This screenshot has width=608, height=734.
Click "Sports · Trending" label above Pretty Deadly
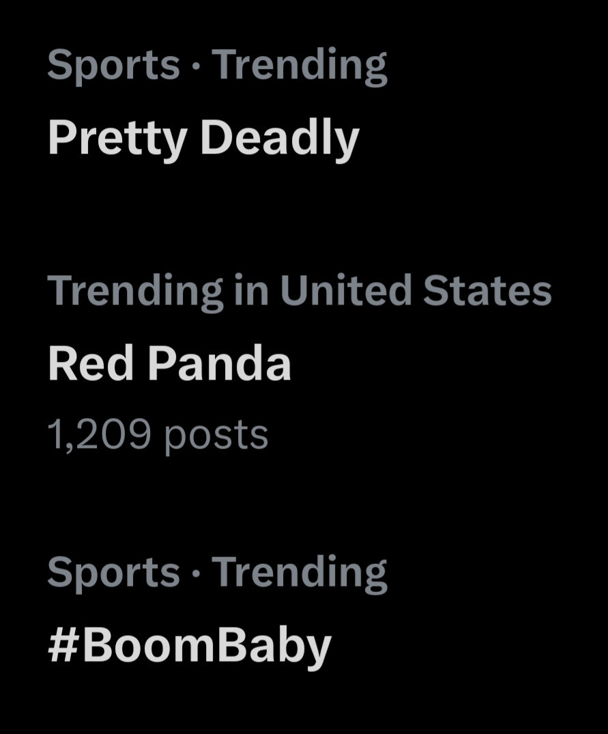tap(217, 66)
